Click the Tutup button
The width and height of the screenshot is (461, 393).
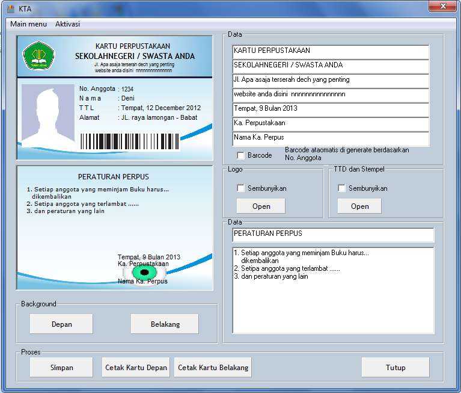tap(395, 367)
